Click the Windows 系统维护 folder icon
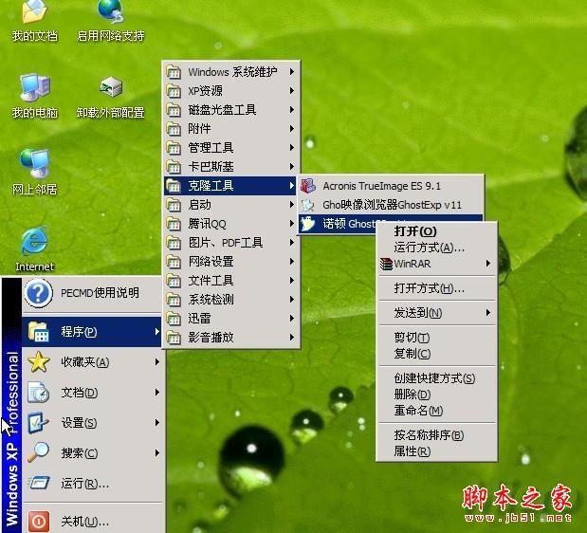 pos(174,72)
